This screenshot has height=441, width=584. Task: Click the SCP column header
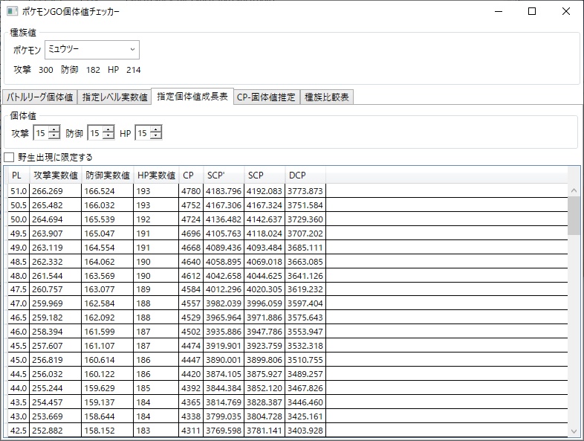(x=265, y=176)
